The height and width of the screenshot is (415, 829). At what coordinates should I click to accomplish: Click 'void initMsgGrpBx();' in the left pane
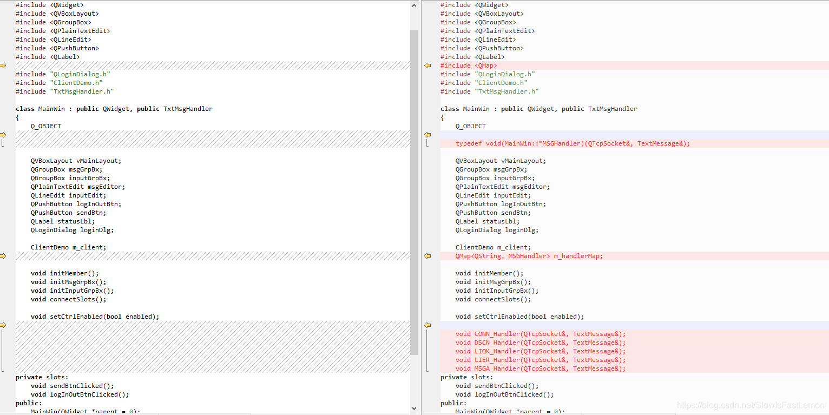pos(69,282)
